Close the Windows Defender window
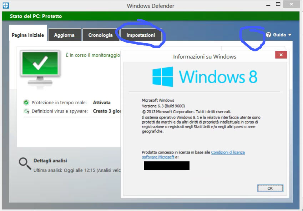 [x=292, y=4]
